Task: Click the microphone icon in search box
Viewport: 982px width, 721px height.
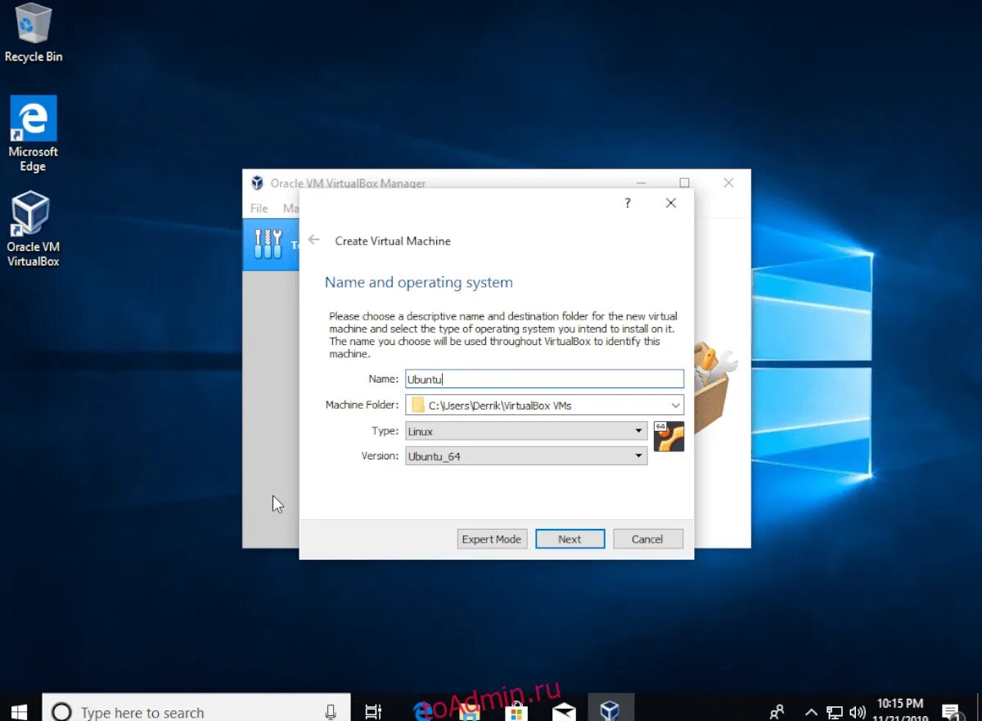Action: click(331, 711)
